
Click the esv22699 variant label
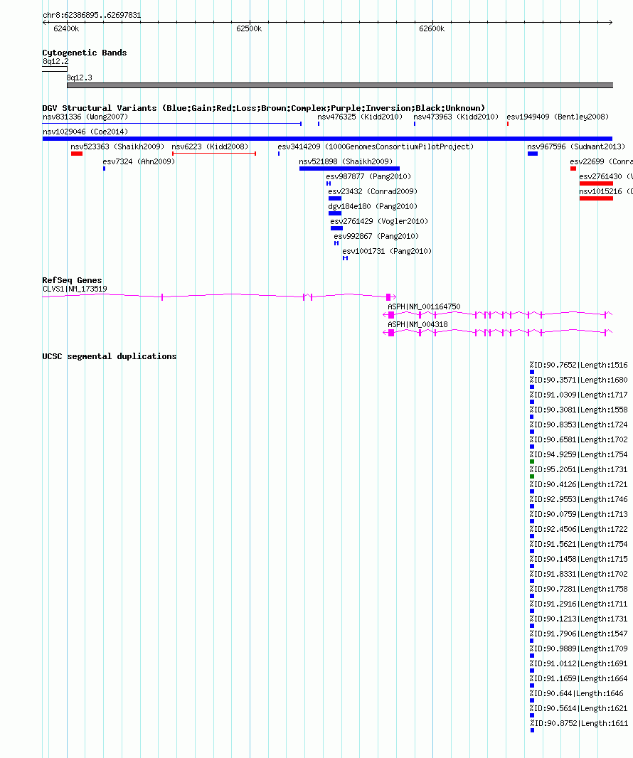(601, 162)
